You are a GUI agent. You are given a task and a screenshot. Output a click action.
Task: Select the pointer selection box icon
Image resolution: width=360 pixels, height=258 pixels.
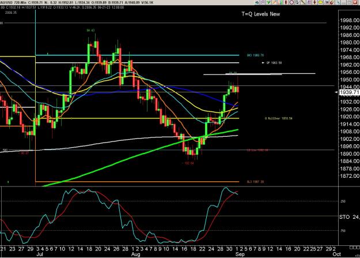point(297,2)
